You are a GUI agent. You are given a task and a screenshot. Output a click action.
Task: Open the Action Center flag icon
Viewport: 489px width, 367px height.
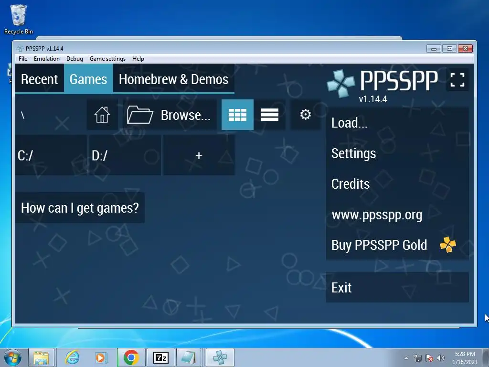(x=429, y=358)
